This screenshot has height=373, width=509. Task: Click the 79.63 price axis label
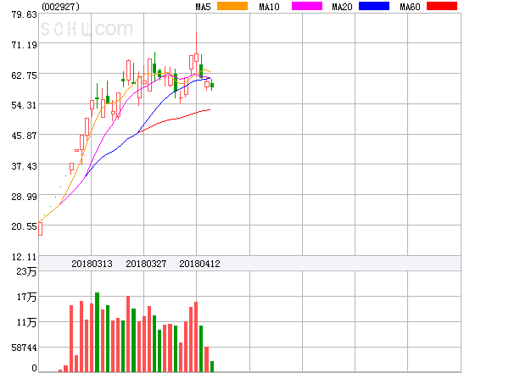[x=25, y=14]
